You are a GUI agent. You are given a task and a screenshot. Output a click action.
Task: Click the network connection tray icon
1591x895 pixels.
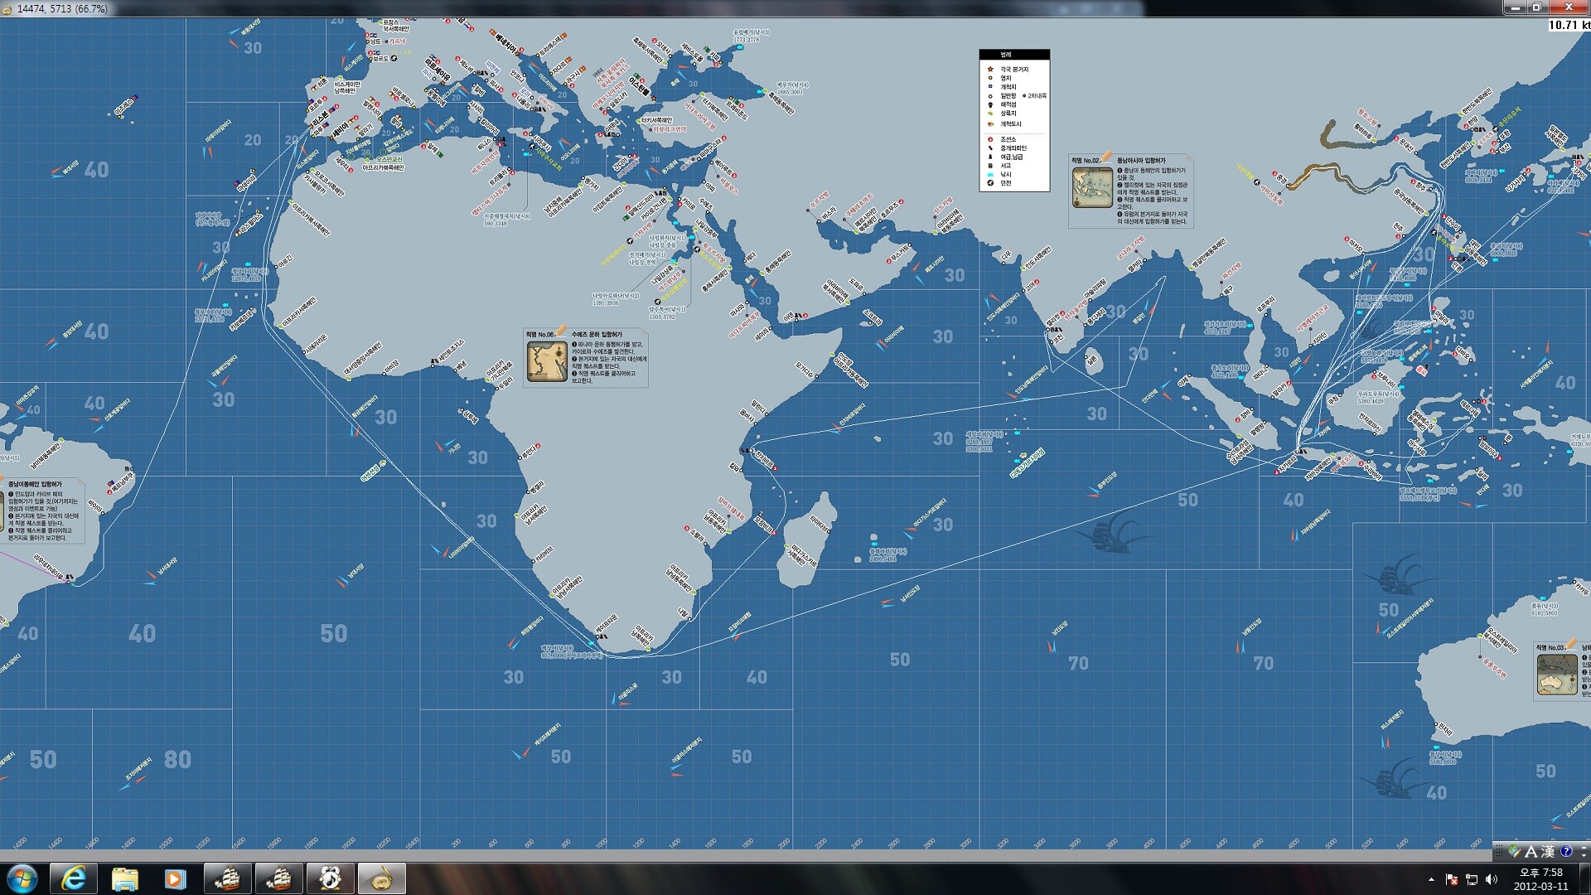[x=1472, y=879]
